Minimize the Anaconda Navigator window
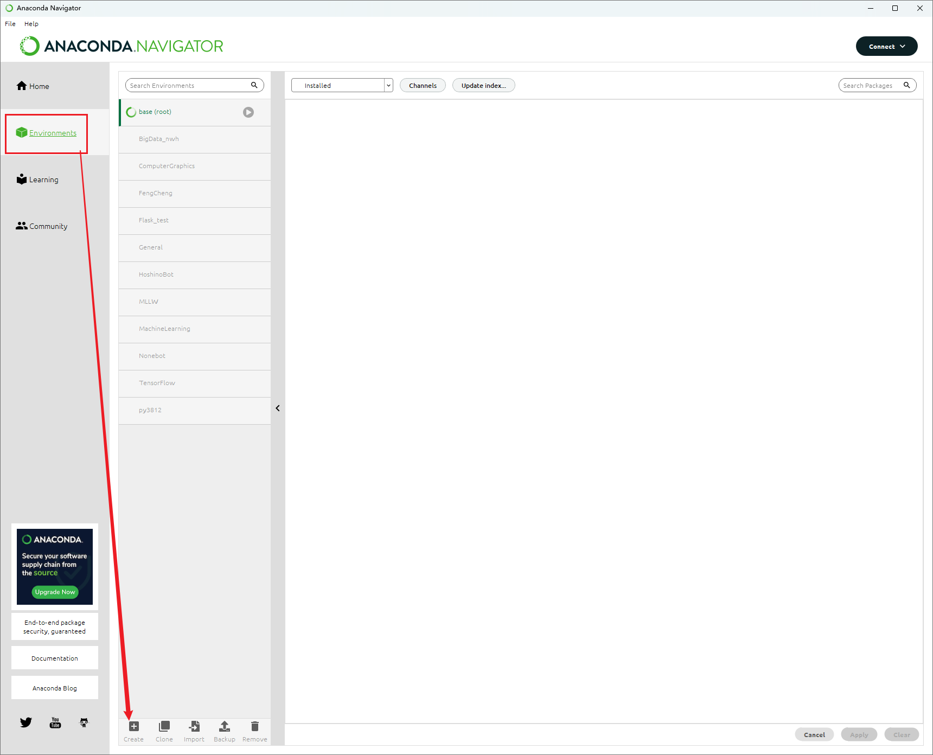The height and width of the screenshot is (755, 933). (871, 8)
